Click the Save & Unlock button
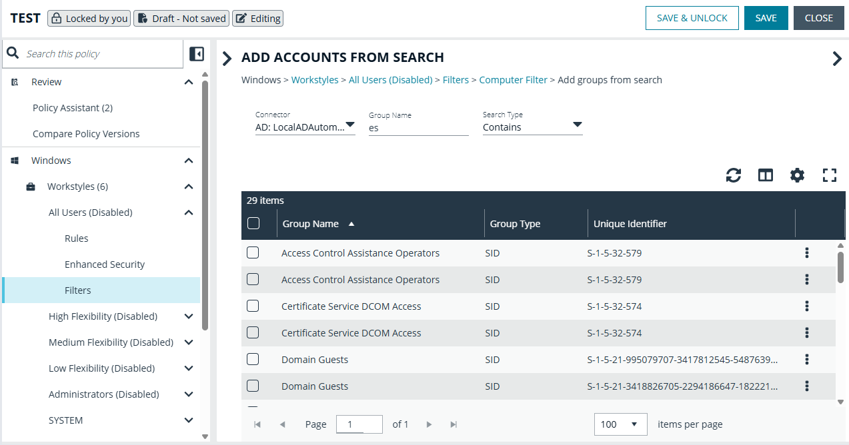Image resolution: width=849 pixels, height=445 pixels. click(x=692, y=18)
